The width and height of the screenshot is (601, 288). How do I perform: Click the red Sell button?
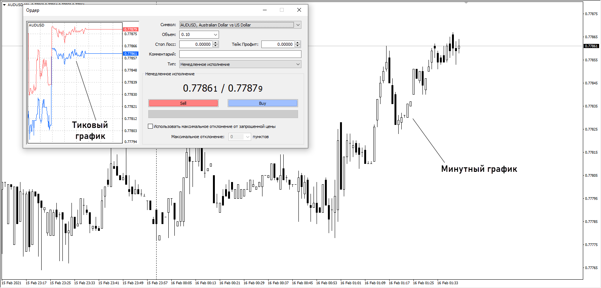coord(183,103)
